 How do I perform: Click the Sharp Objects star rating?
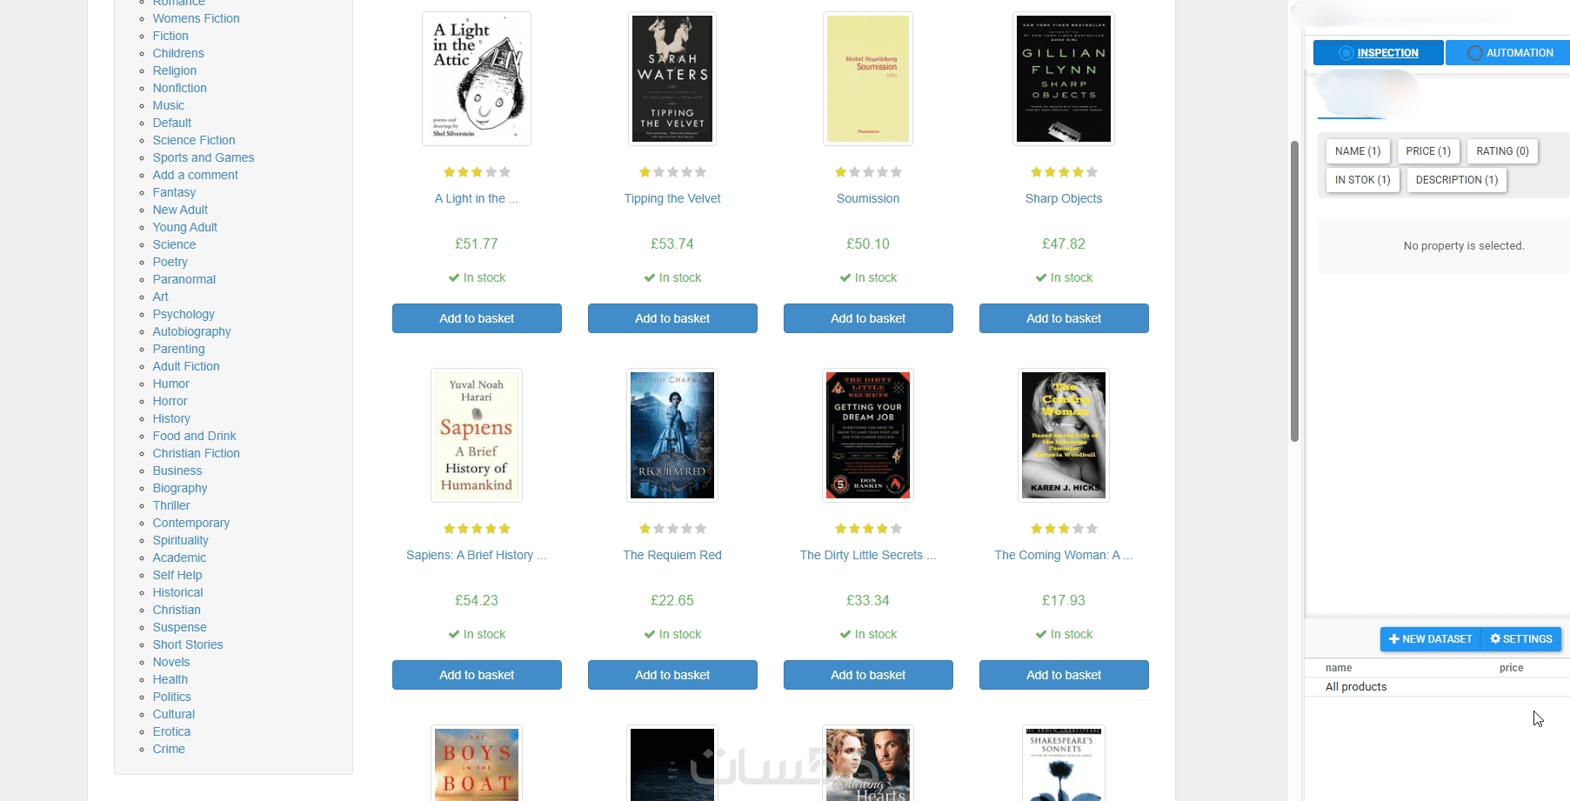tap(1064, 172)
